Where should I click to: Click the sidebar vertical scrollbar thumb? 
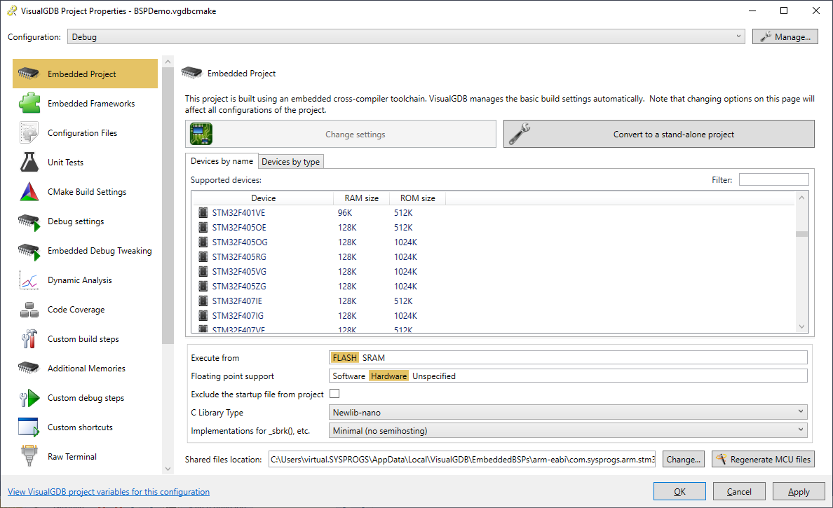pos(168,205)
